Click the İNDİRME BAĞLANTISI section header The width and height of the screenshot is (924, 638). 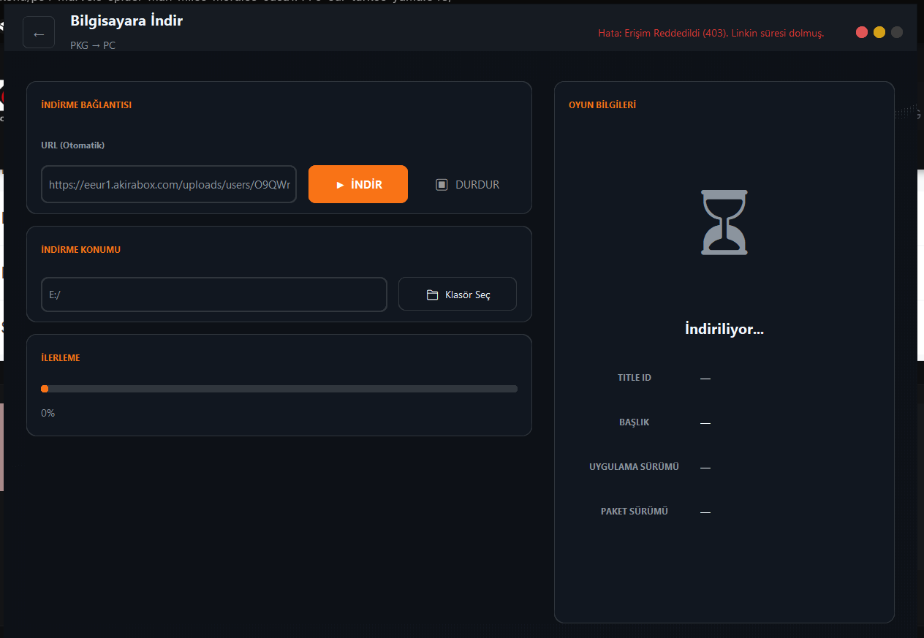tap(86, 105)
